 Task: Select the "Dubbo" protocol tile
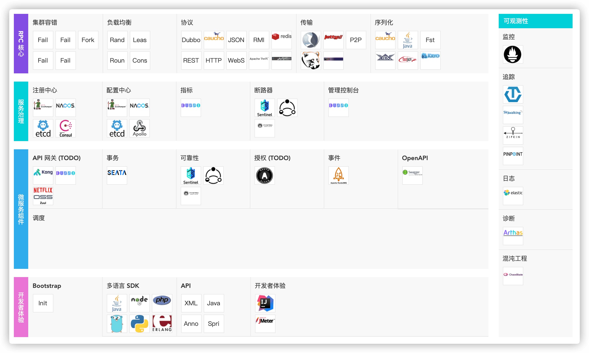[191, 40]
